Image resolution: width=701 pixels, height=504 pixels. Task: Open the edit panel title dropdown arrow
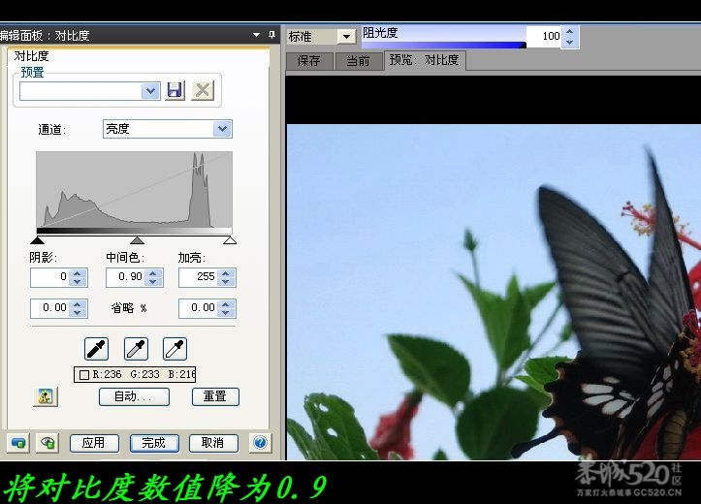256,34
